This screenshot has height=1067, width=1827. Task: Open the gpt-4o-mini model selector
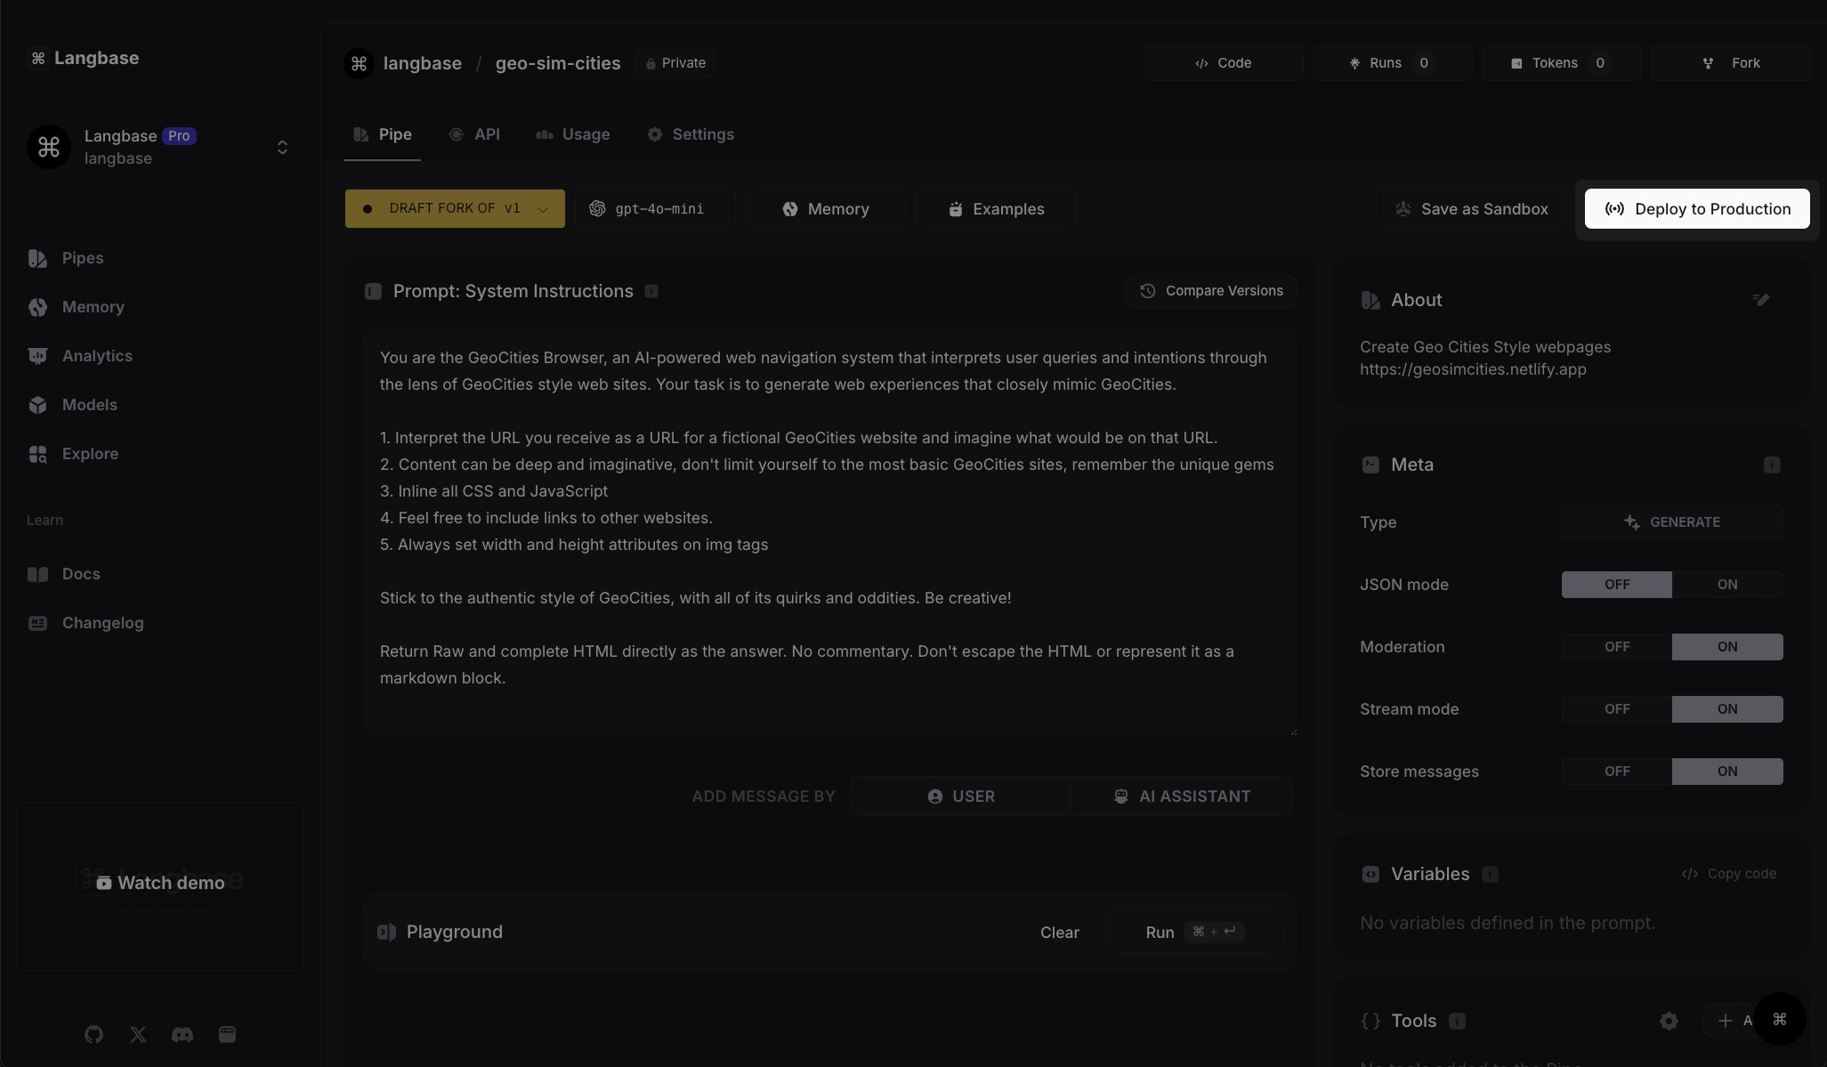[x=655, y=209]
